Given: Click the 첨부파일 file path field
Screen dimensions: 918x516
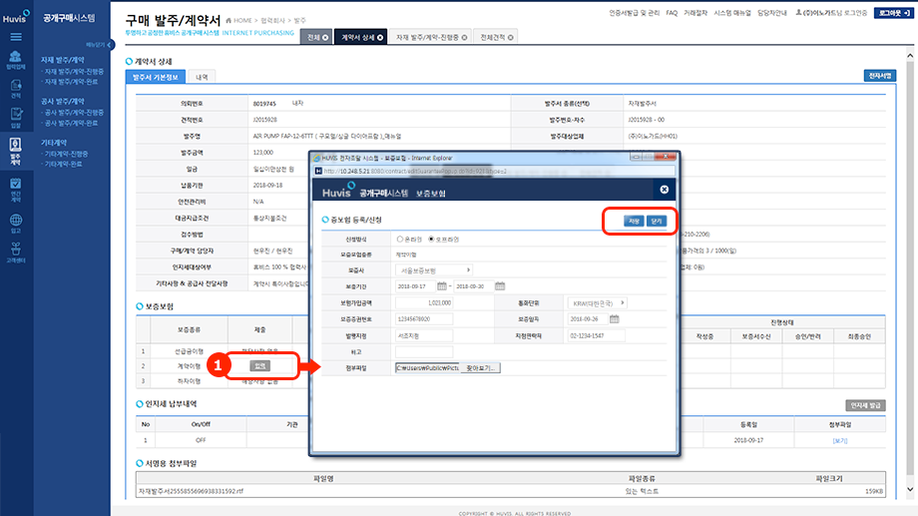Looking at the screenshot, I should [x=427, y=368].
